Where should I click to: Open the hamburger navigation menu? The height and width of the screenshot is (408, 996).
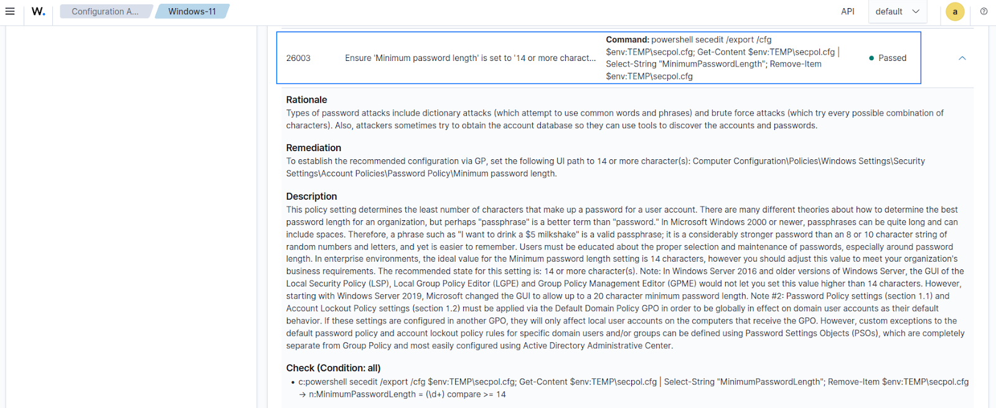tap(10, 11)
